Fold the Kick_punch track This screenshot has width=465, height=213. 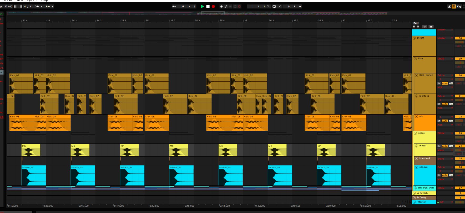coord(417,75)
